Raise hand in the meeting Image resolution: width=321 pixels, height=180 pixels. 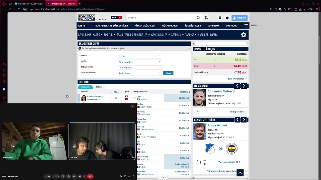click(80, 176)
